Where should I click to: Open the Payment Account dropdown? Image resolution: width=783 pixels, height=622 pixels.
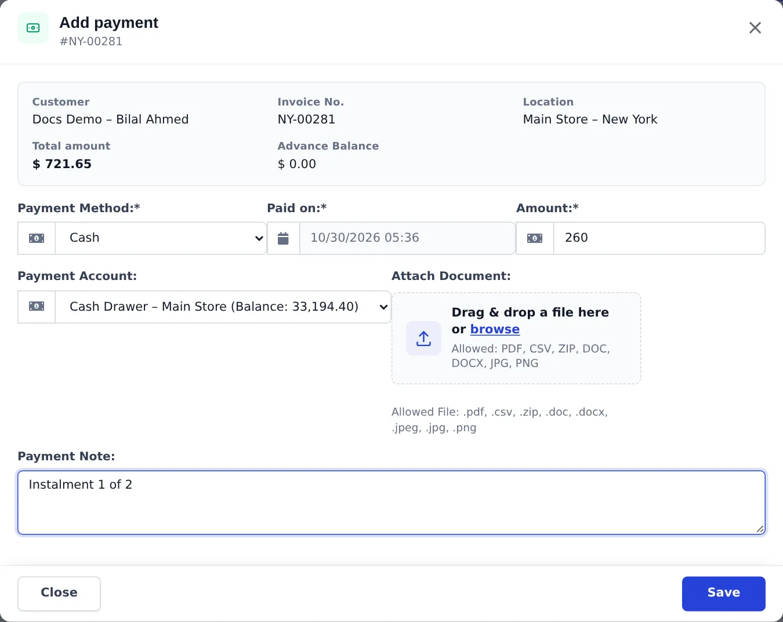pos(223,307)
